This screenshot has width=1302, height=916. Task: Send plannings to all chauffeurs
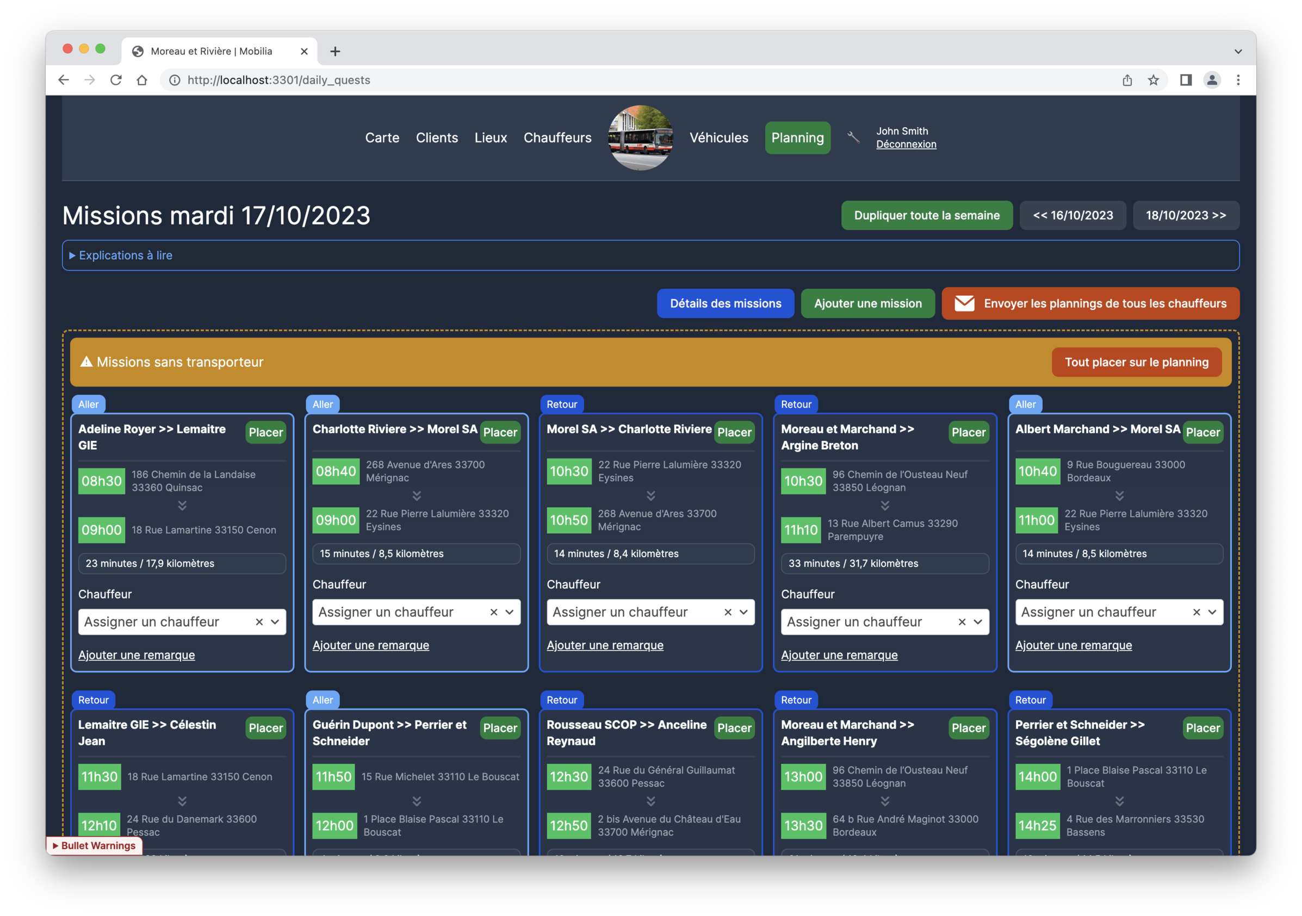tap(1090, 303)
